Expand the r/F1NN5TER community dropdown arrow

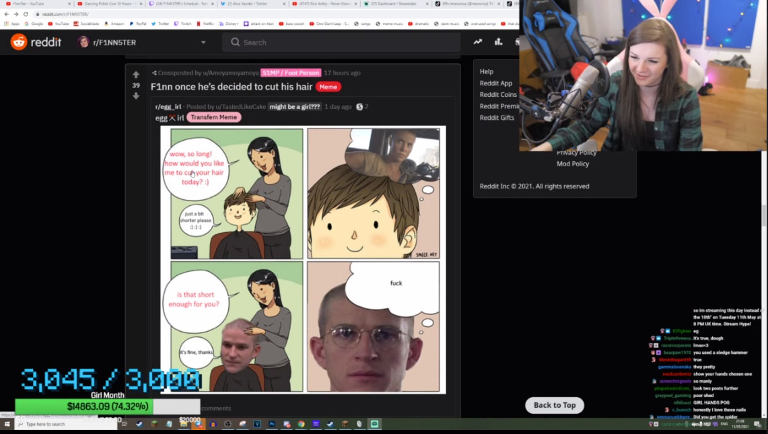[203, 42]
